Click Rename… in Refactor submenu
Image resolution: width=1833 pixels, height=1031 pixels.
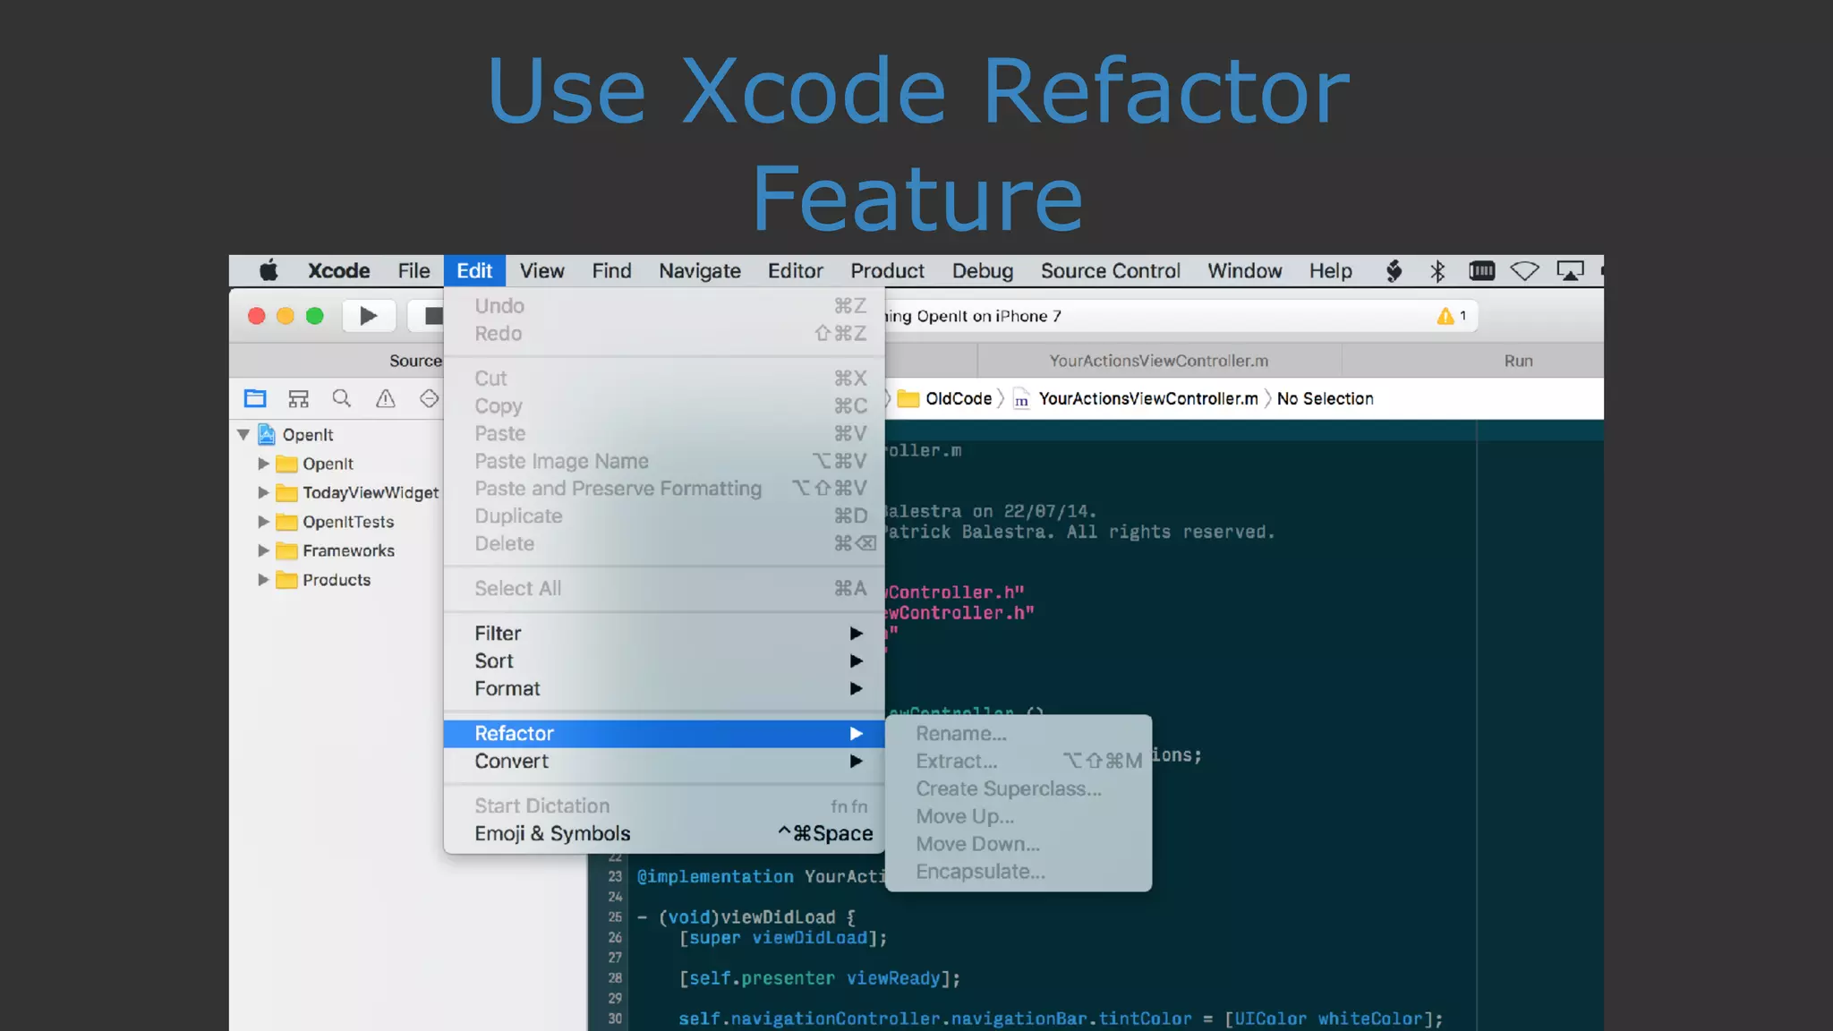click(x=1019, y=734)
